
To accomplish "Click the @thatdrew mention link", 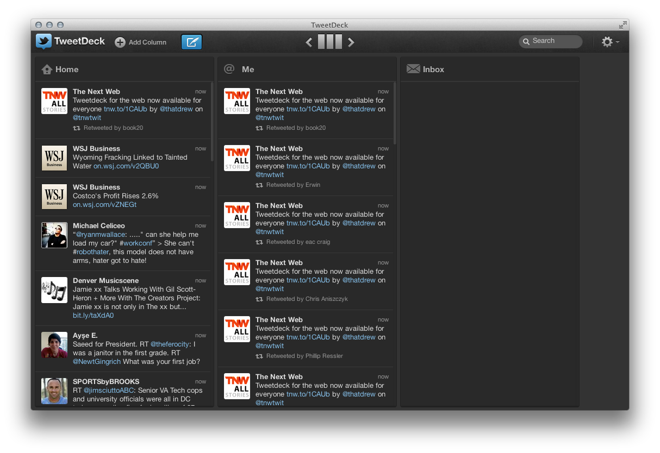I will coord(176,109).
